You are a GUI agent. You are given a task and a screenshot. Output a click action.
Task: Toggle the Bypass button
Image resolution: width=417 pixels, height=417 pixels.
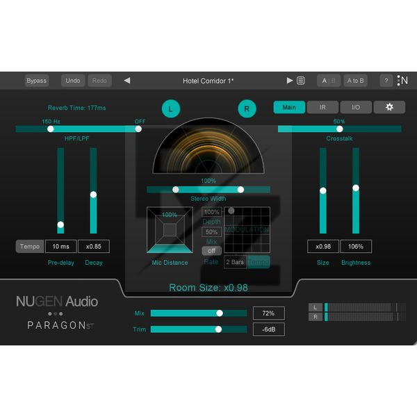click(37, 81)
